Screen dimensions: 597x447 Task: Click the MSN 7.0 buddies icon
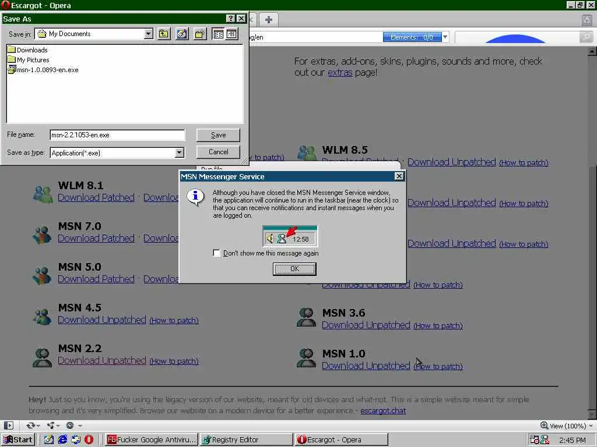click(42, 235)
